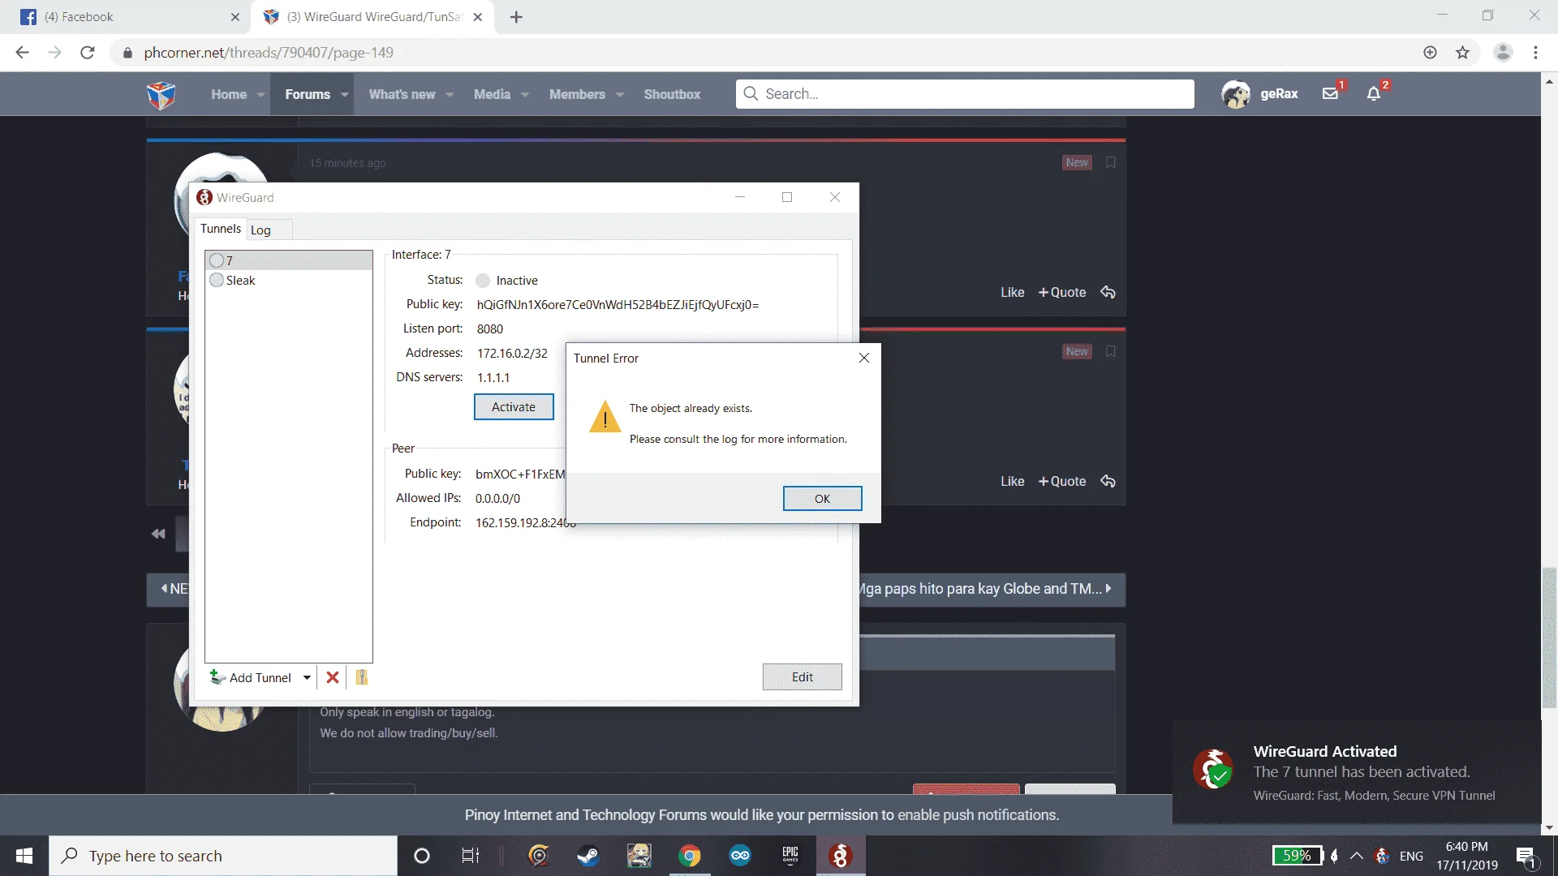Click the WireGuard window title icon
The height and width of the screenshot is (876, 1558).
point(204,197)
